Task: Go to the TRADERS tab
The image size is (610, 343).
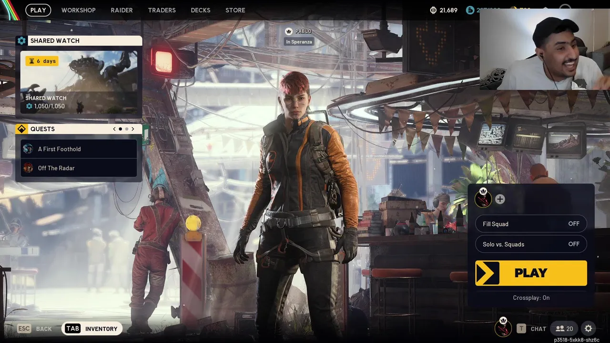Action: coord(162,10)
